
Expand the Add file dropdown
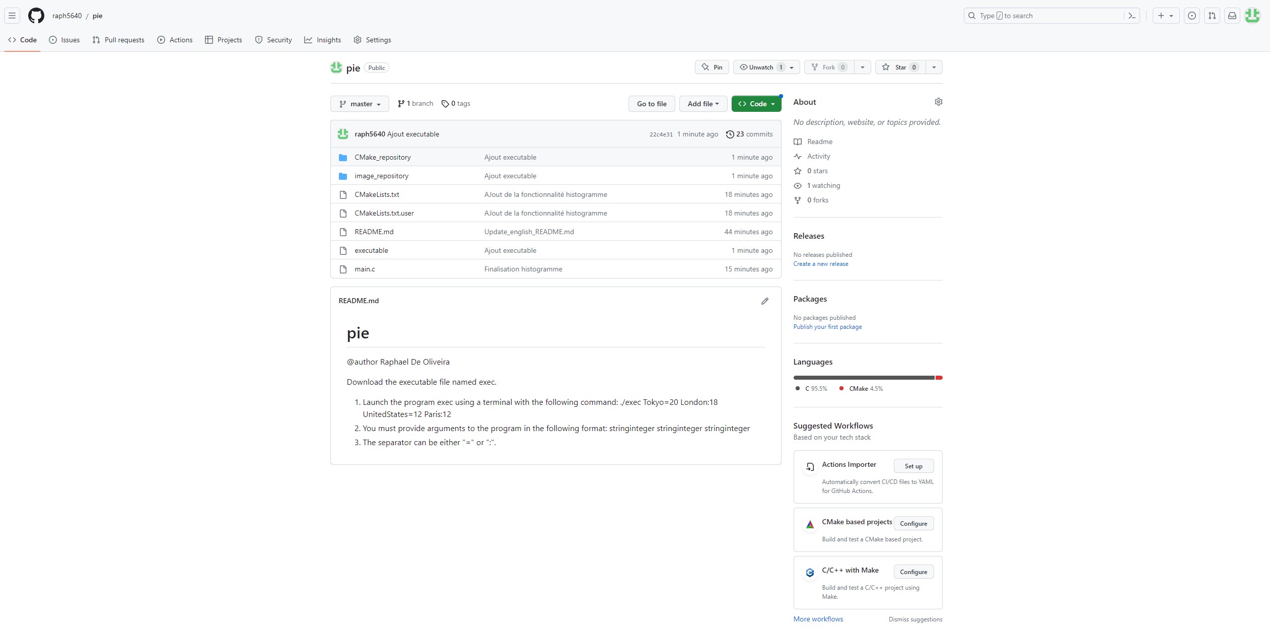703,104
